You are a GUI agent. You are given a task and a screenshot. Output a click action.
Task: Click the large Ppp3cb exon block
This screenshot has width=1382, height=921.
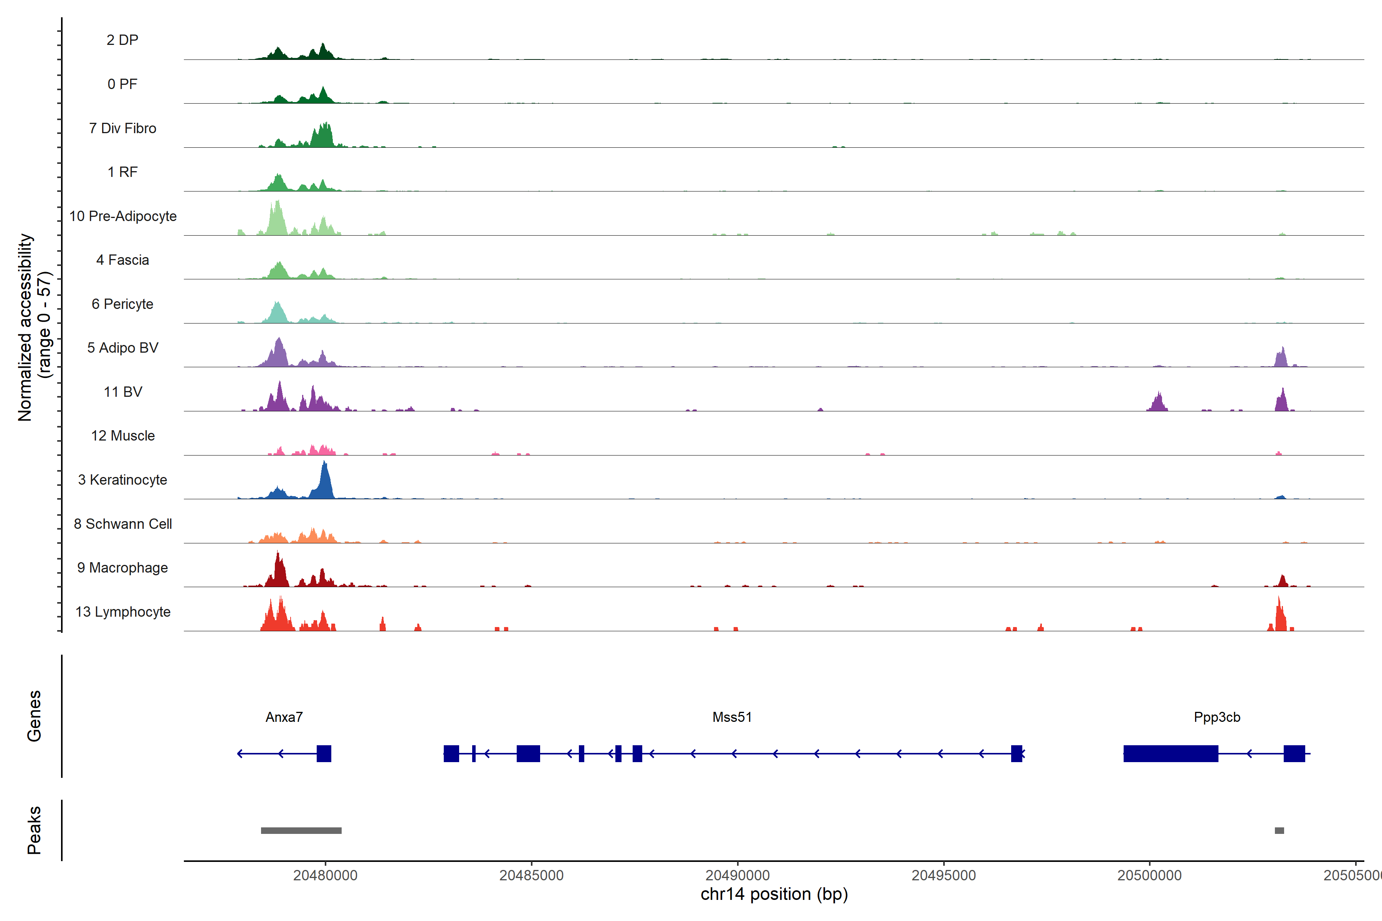pyautogui.click(x=1170, y=753)
